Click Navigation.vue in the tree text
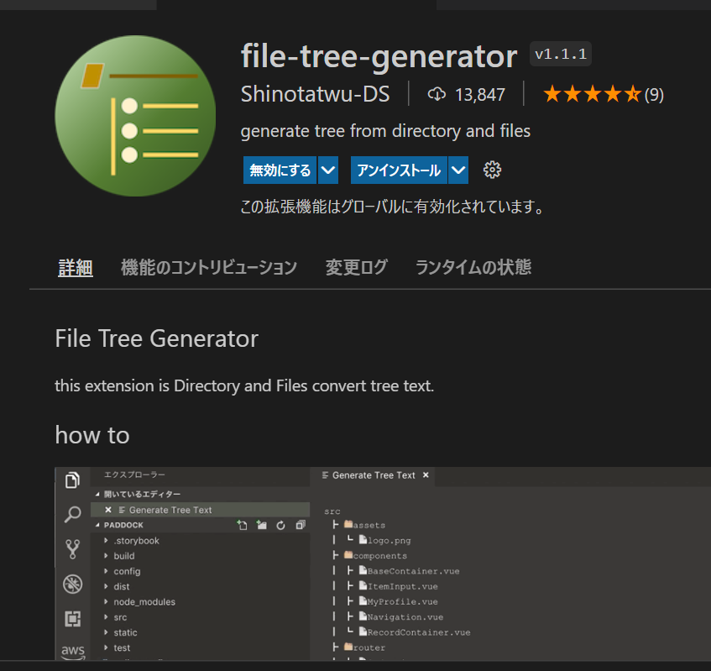Viewport: 711px width, 671px height. pyautogui.click(x=405, y=617)
